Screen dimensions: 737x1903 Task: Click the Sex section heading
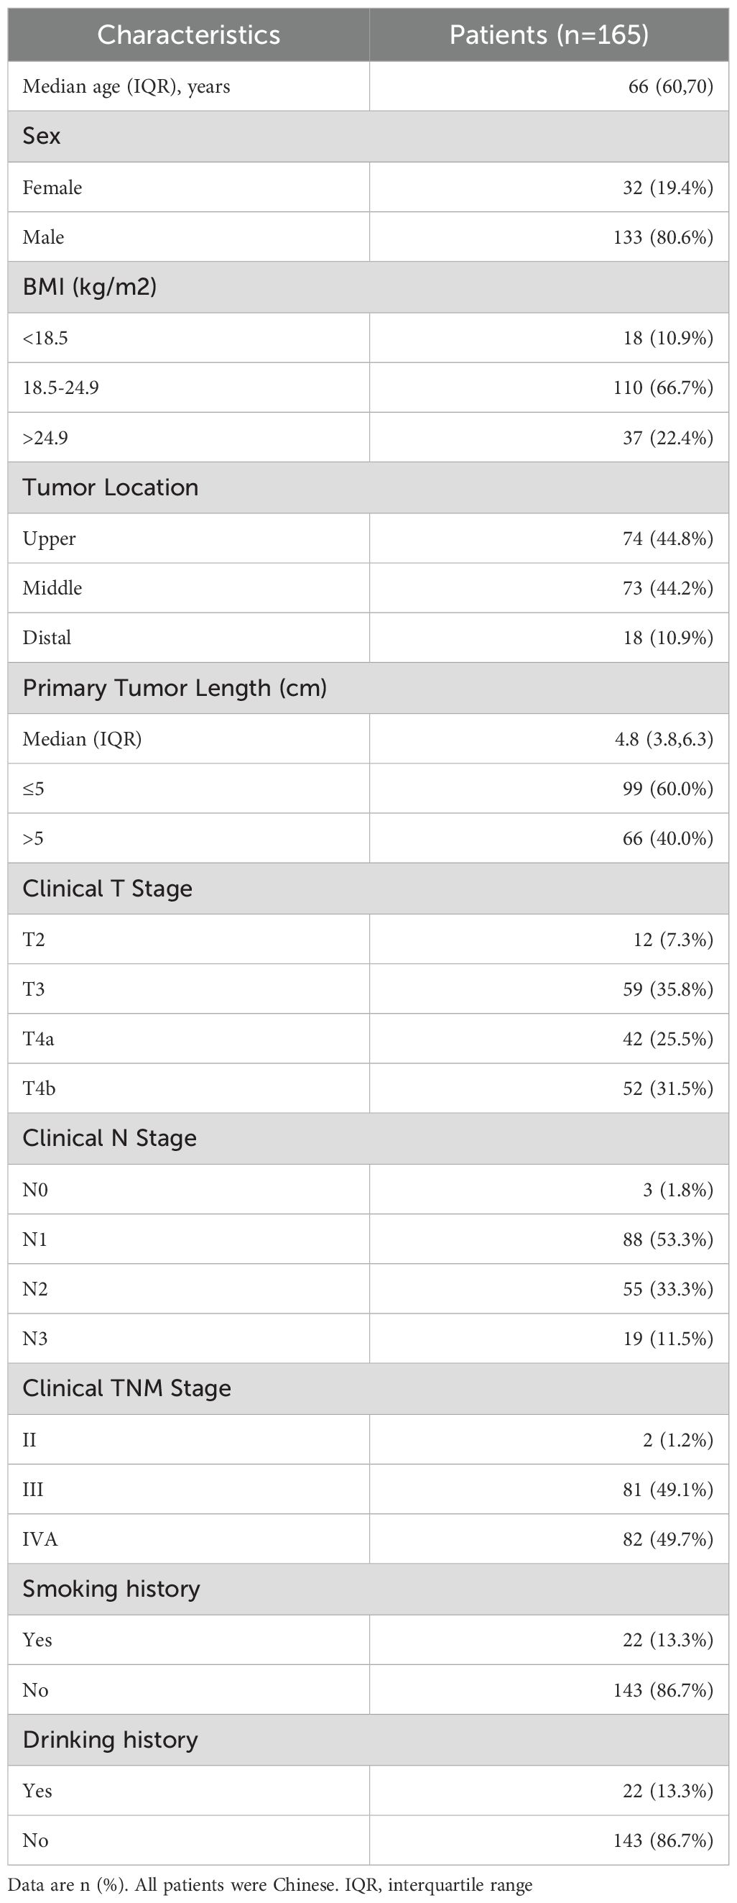pos(42,136)
